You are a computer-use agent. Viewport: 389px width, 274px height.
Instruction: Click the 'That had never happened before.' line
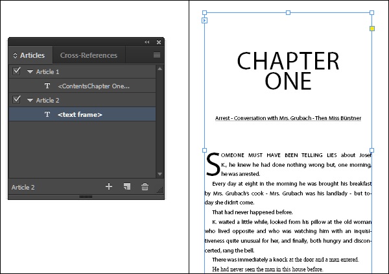click(x=252, y=212)
